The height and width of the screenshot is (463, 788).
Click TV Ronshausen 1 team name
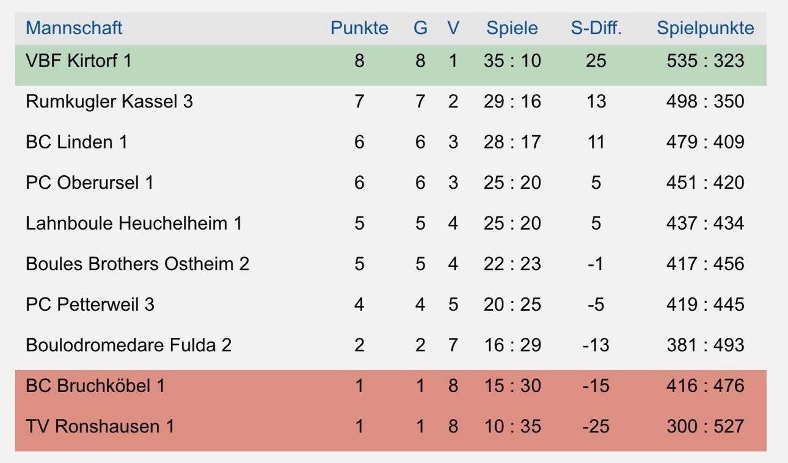[x=100, y=426]
